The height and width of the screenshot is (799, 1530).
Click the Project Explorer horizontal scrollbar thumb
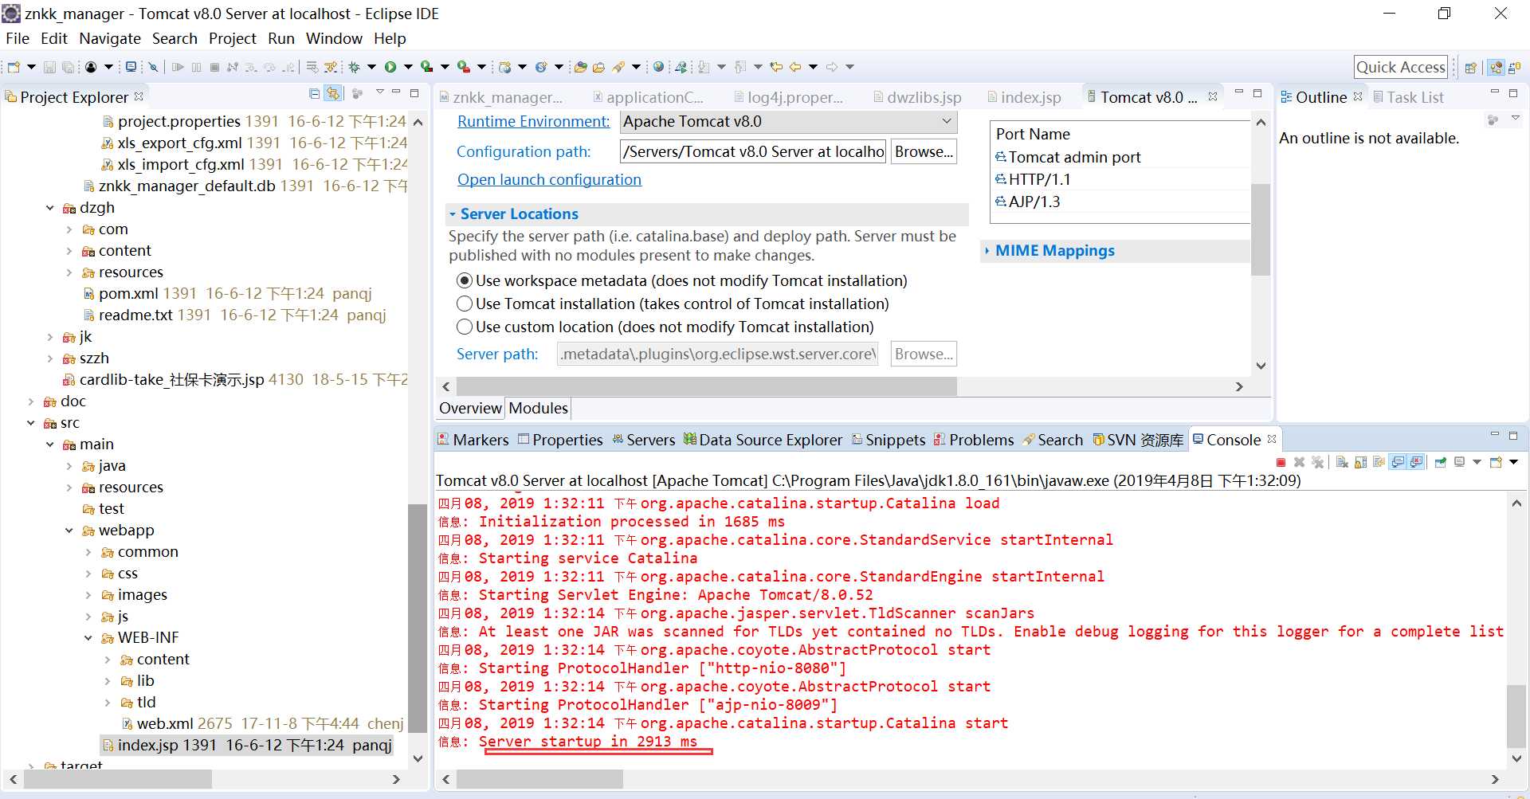point(118,779)
